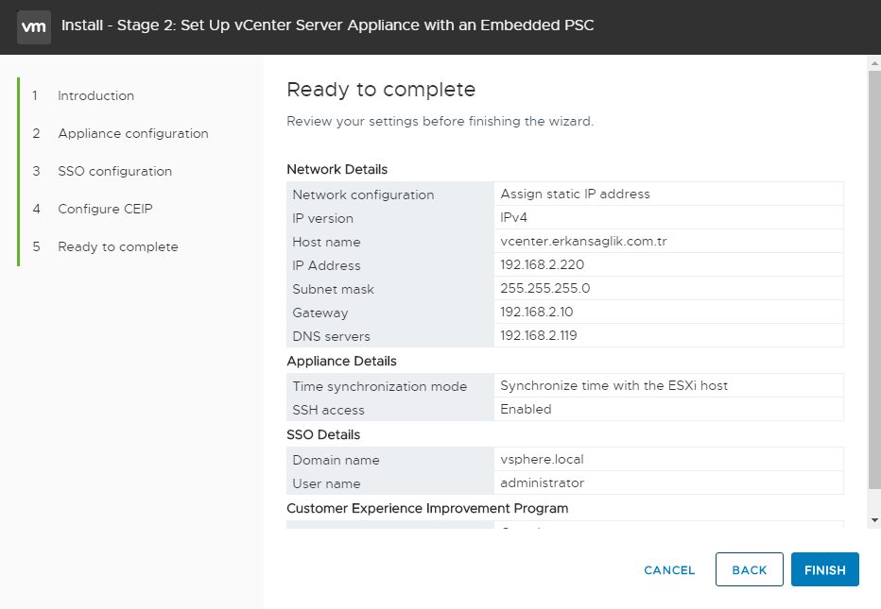
Task: Click the IP Address label cell
Action: tap(390, 265)
